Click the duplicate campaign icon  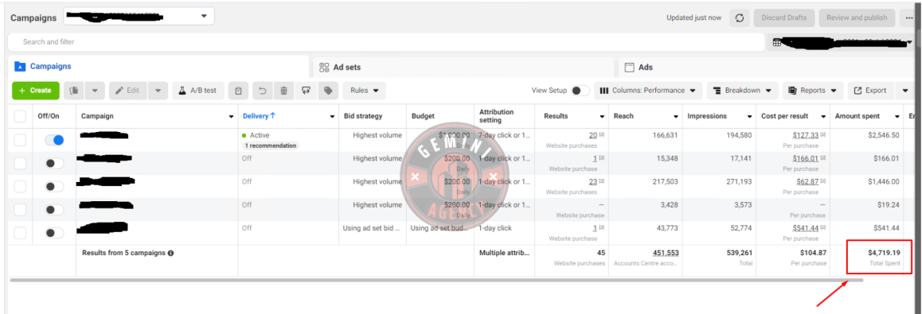(x=74, y=91)
